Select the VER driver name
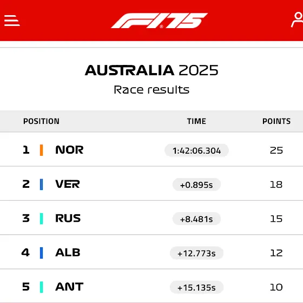Image resolution: width=303 pixels, height=303 pixels. [x=68, y=184]
